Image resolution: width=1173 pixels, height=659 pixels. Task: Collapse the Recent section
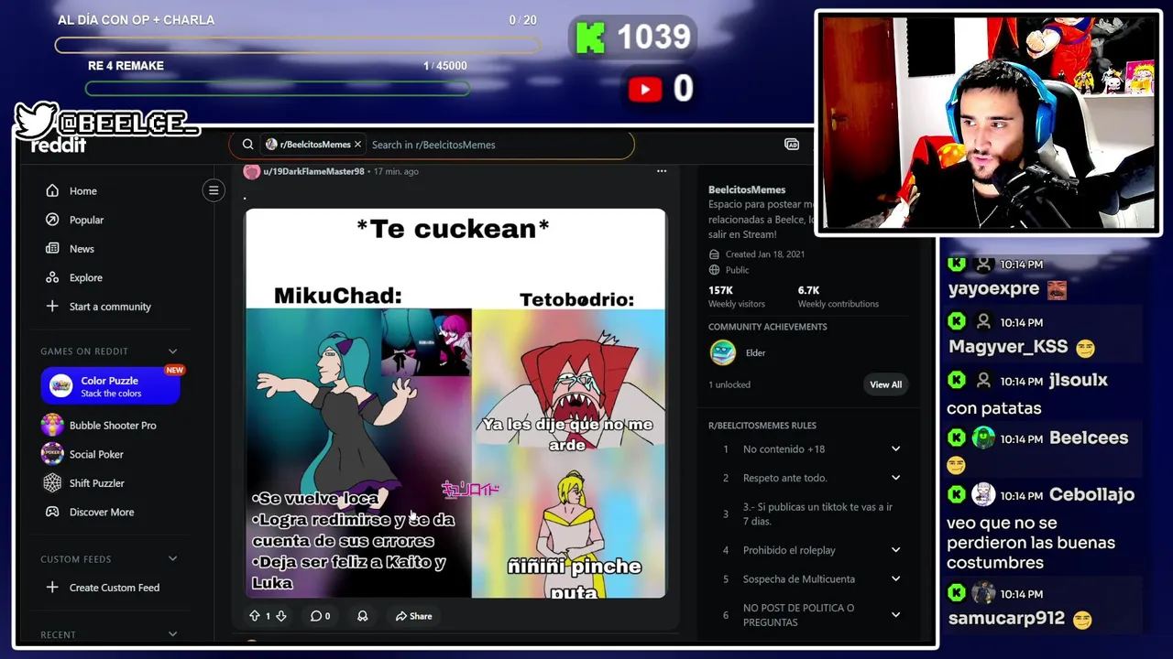(172, 634)
